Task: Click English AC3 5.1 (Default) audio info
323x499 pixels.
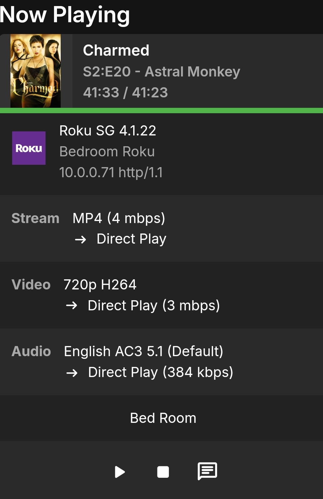Action: [144, 351]
